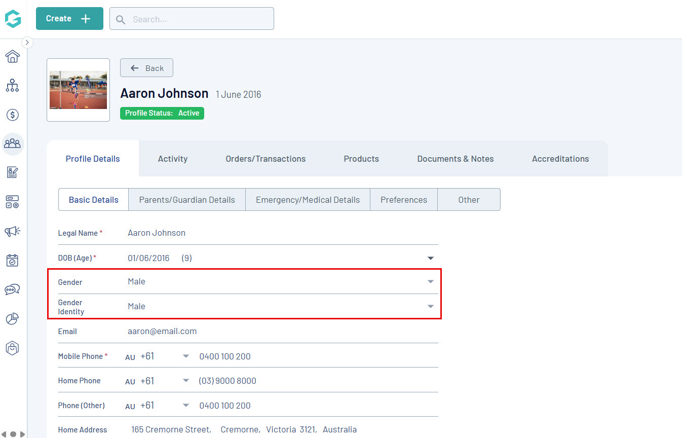The height and width of the screenshot is (438, 682).
Task: Open the sidebar icon below the form icon
Action: [13, 202]
